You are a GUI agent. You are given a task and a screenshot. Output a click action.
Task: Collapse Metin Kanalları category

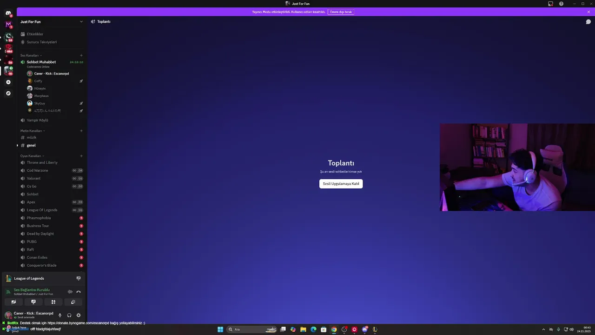33,131
